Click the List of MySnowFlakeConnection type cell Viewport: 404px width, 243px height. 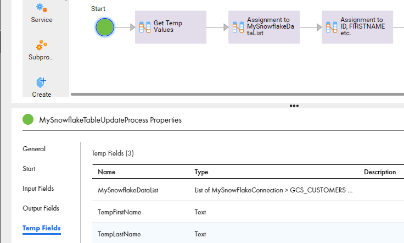click(273, 190)
